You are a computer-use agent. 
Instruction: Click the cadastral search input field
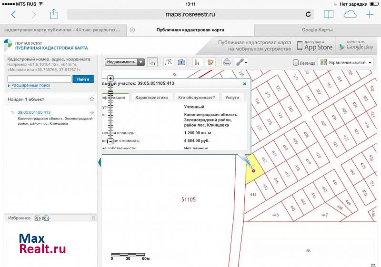coord(39,79)
